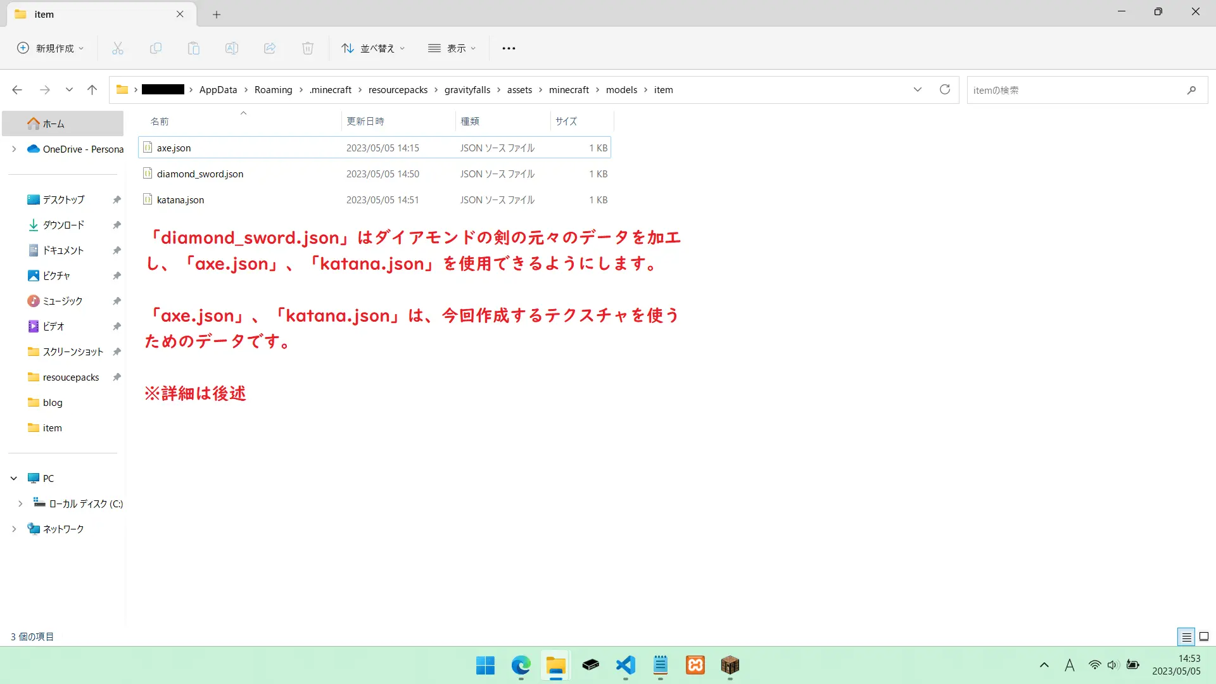Click the Copy icon in toolbar

(x=156, y=48)
